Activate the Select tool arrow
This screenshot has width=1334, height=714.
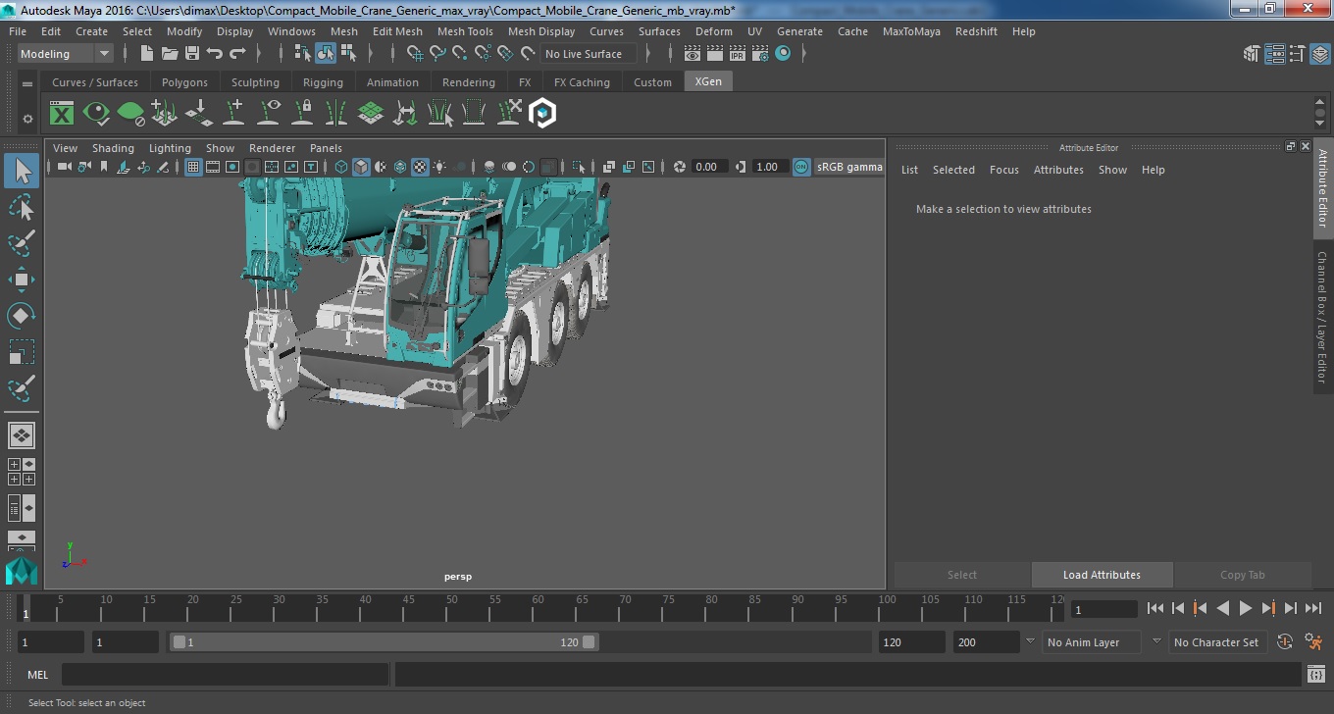click(x=22, y=172)
